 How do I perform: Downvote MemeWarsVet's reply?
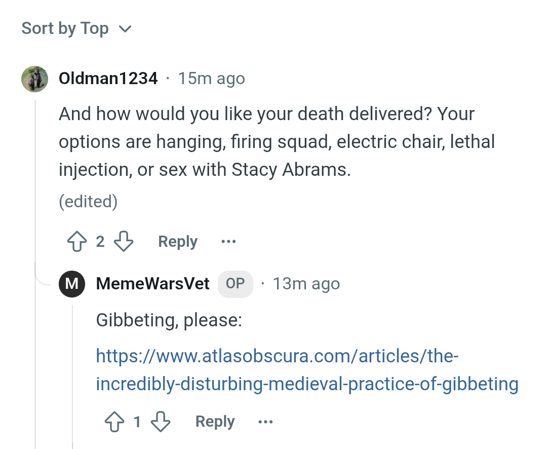coord(161,422)
